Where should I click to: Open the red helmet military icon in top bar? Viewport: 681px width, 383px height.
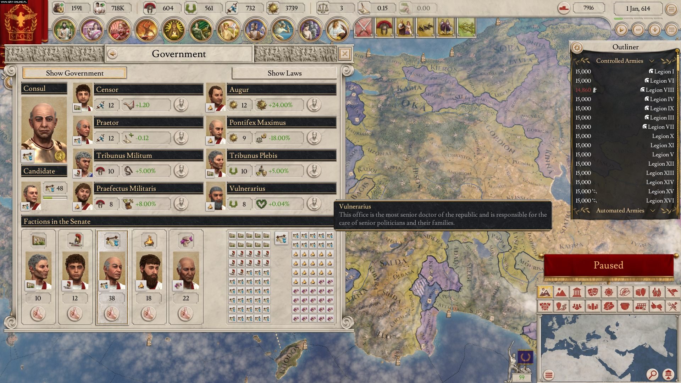tap(384, 28)
